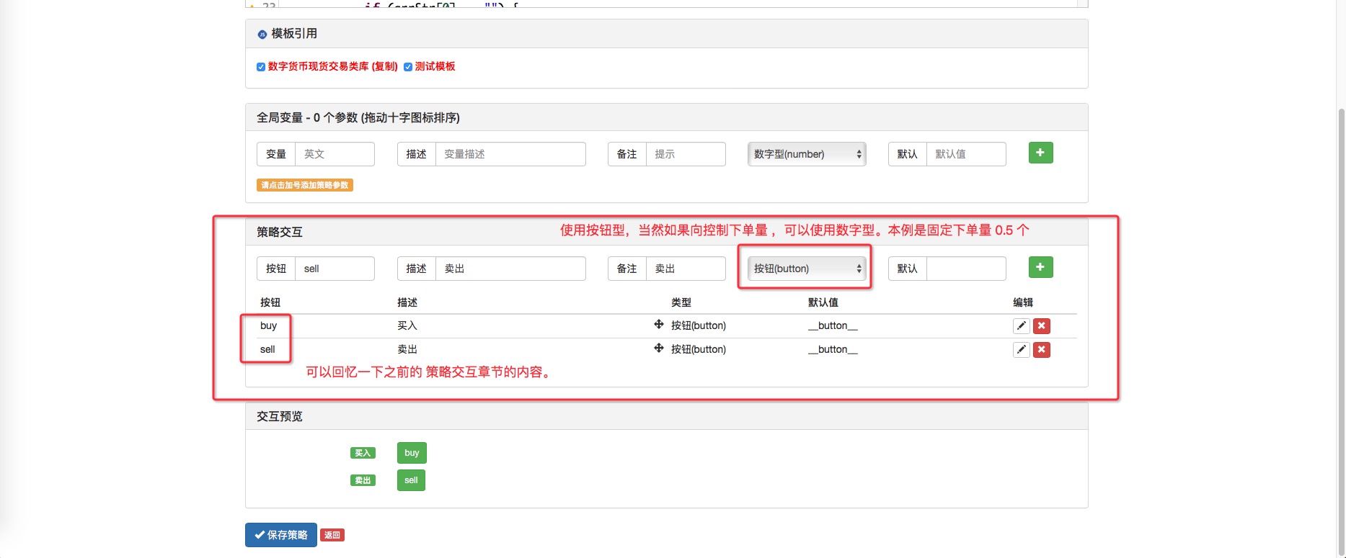Click the 买入 green label in preview
Screen dimensions: 1346x558
363,453
